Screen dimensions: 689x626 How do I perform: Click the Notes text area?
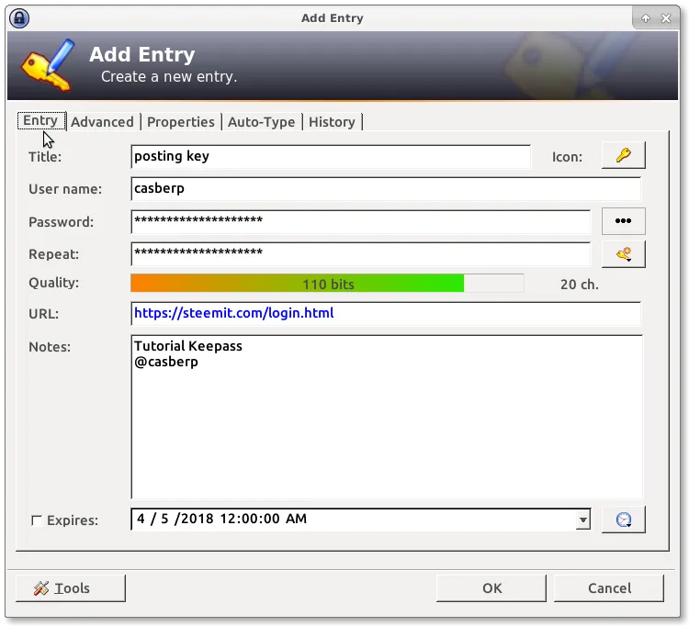387,417
